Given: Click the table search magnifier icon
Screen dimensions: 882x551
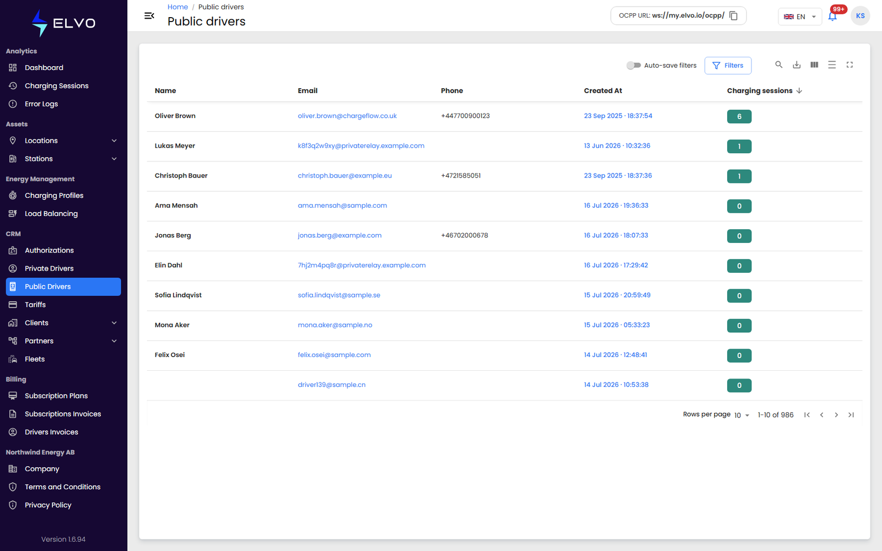Looking at the screenshot, I should pyautogui.click(x=779, y=65).
